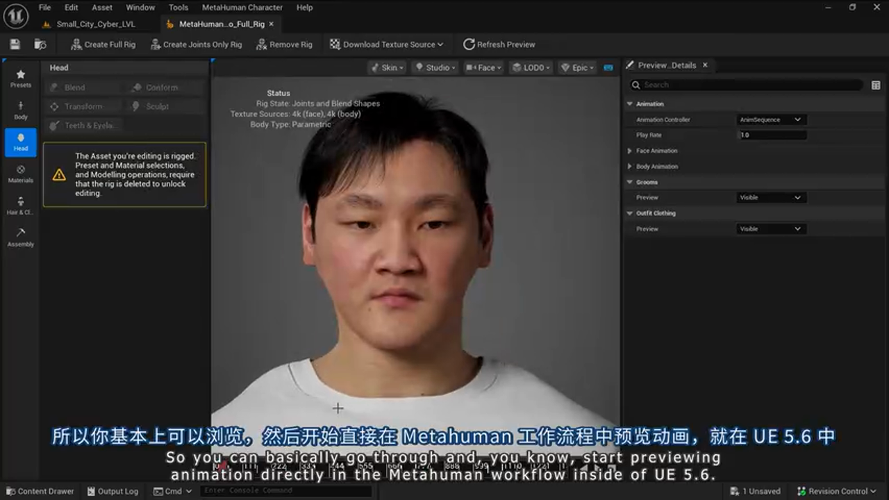Click the details view options grid icon
This screenshot has height=500, width=889.
pyautogui.click(x=876, y=84)
